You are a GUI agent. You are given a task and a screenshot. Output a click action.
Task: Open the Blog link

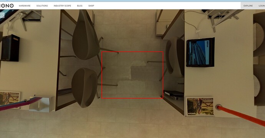point(79,6)
